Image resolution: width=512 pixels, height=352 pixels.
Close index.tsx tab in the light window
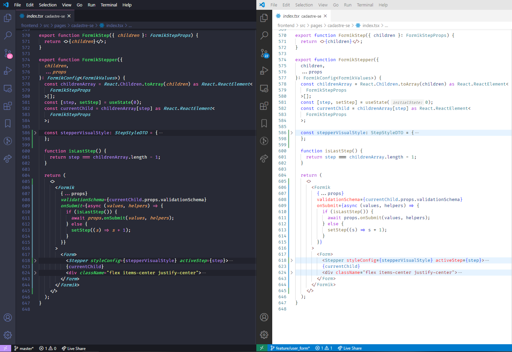coord(325,16)
